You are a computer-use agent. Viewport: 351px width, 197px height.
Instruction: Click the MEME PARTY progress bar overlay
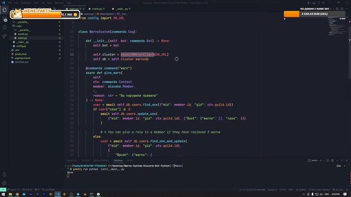point(45,15)
